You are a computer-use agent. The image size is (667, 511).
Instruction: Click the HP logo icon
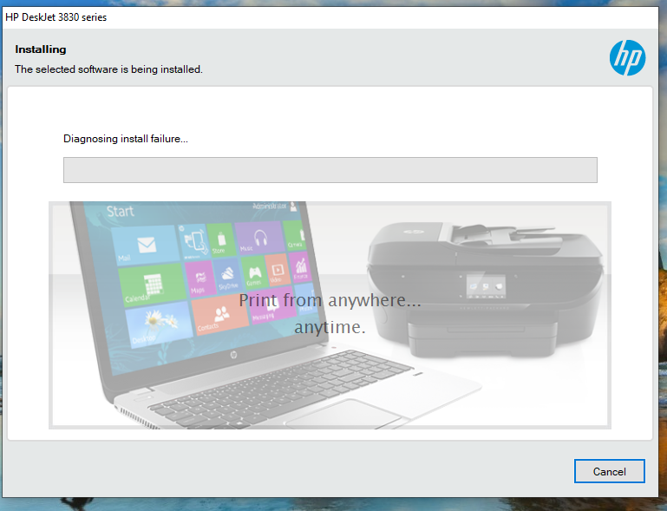[627, 58]
